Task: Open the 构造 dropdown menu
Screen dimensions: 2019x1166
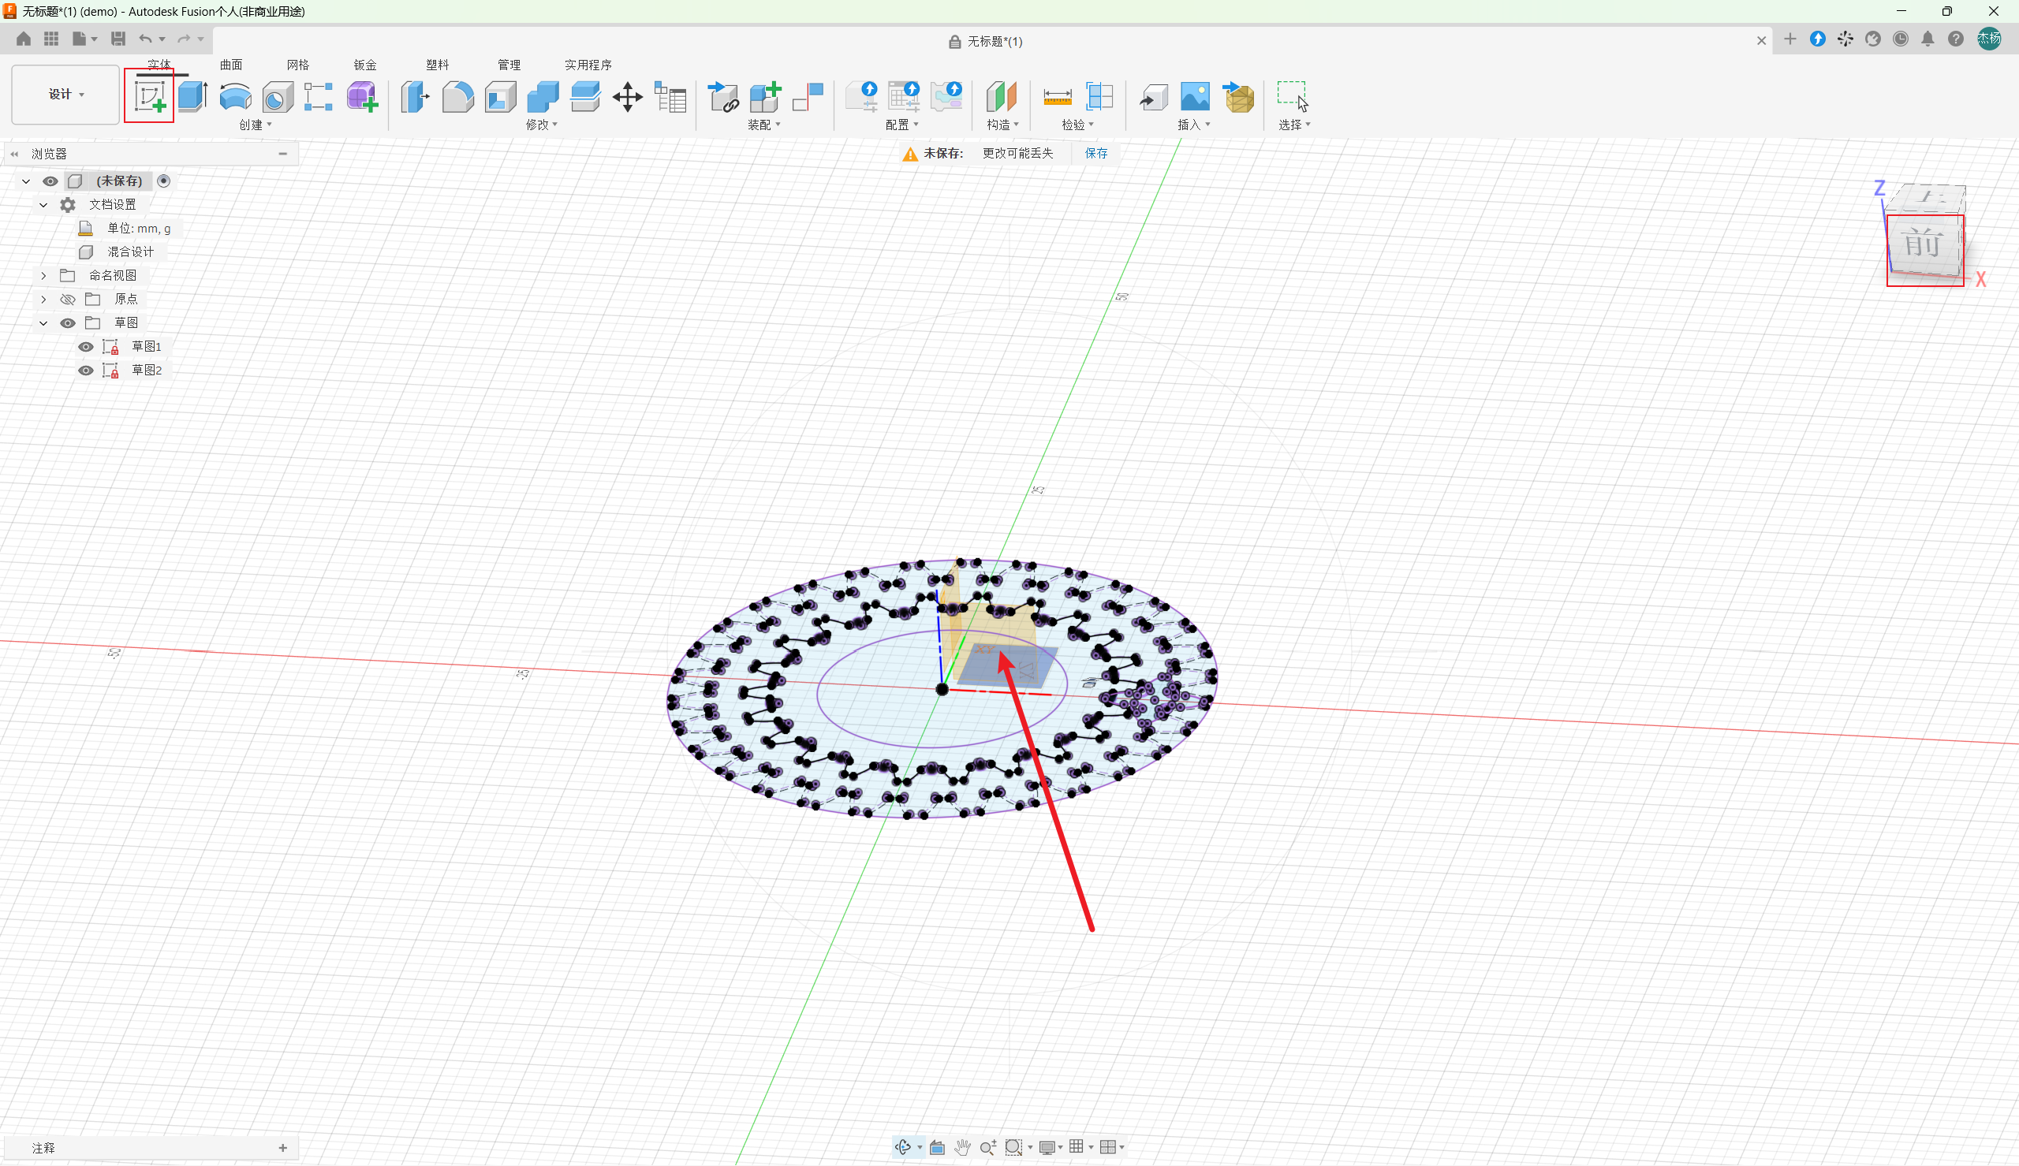Action: click(1002, 125)
